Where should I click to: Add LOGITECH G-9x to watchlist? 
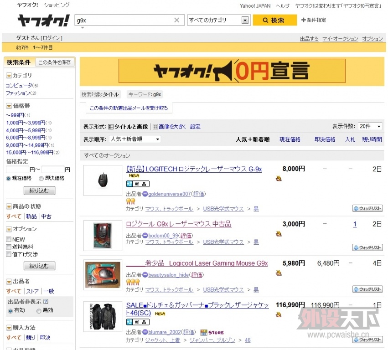tap(367, 209)
